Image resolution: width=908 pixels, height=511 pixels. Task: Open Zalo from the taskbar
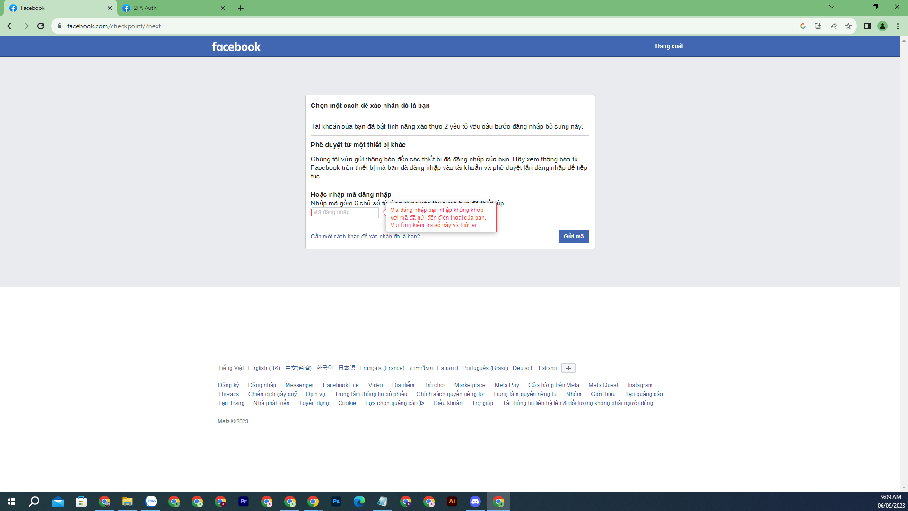[151, 502]
